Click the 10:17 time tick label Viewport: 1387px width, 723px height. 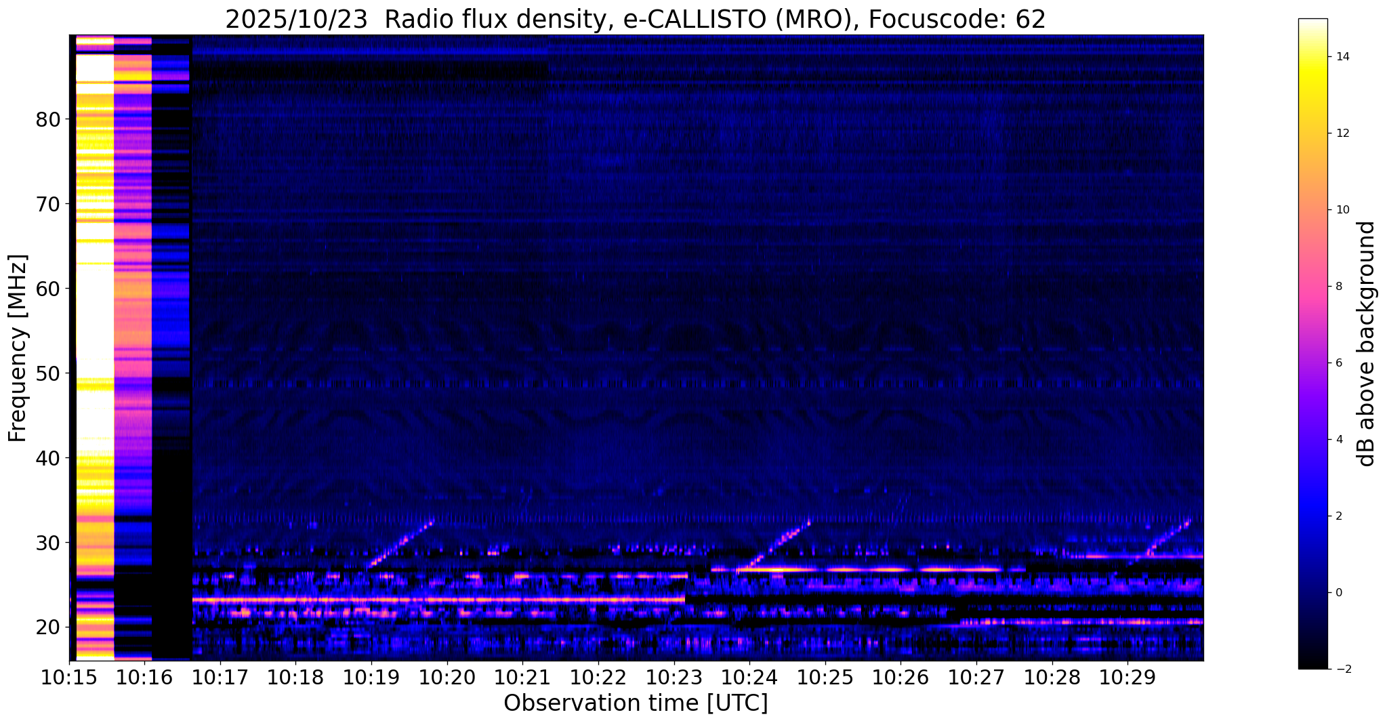220,677
